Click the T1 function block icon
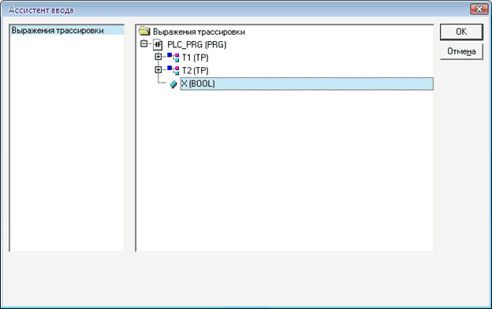Image resolution: width=492 pixels, height=309 pixels. [x=173, y=58]
